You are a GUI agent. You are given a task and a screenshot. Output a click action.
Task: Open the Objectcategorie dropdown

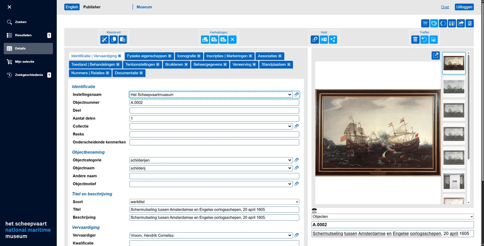tap(211, 160)
